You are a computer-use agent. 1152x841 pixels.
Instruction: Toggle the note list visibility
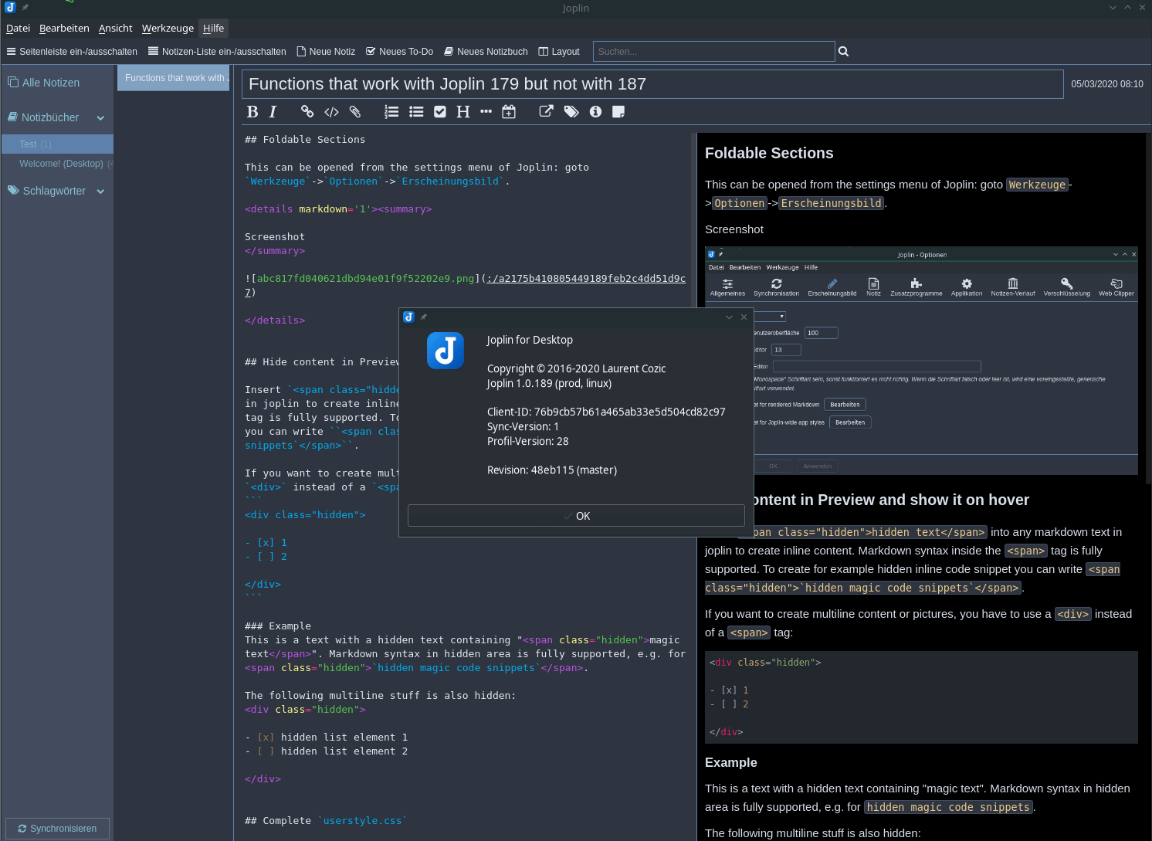pos(217,51)
